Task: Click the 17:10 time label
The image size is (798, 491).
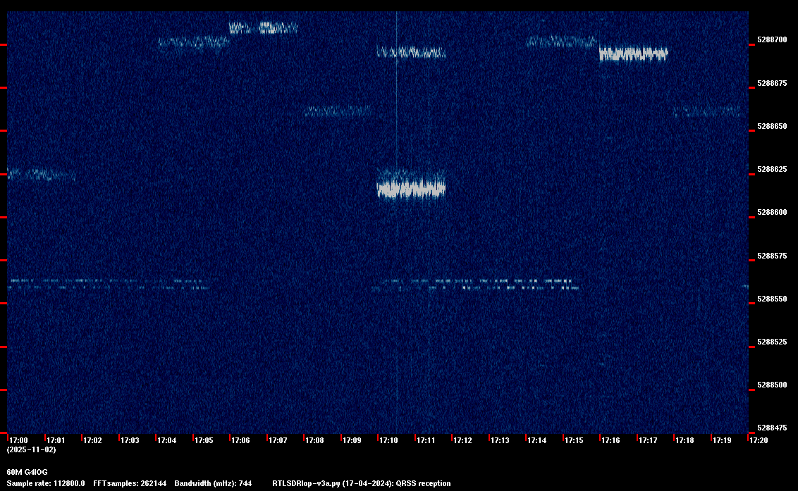Action: pyautogui.click(x=389, y=440)
